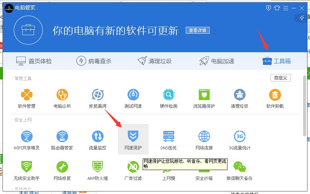Click the 自定义 button
This screenshot has width=310, height=194.
281,78
